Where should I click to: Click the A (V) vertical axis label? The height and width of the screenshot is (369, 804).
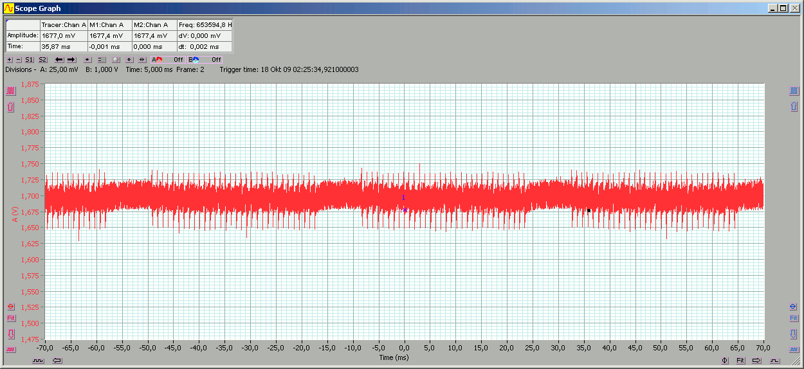click(x=14, y=215)
